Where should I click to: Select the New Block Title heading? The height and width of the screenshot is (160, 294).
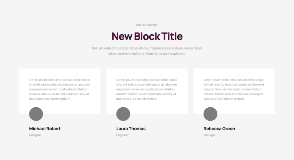[x=147, y=36]
